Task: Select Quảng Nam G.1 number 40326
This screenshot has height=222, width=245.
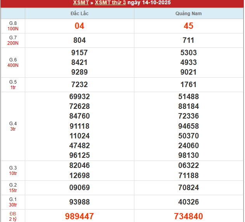Action: [x=188, y=202]
